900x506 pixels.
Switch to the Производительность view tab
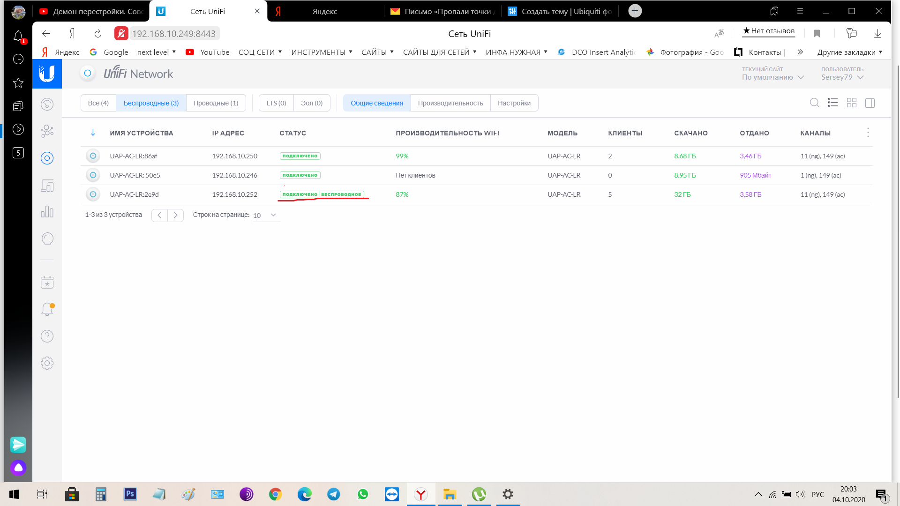pos(450,103)
